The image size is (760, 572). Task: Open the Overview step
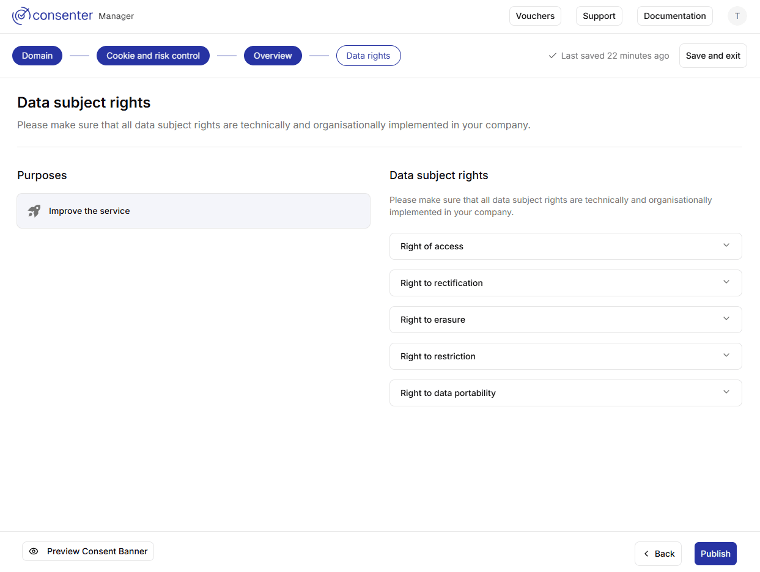click(273, 55)
